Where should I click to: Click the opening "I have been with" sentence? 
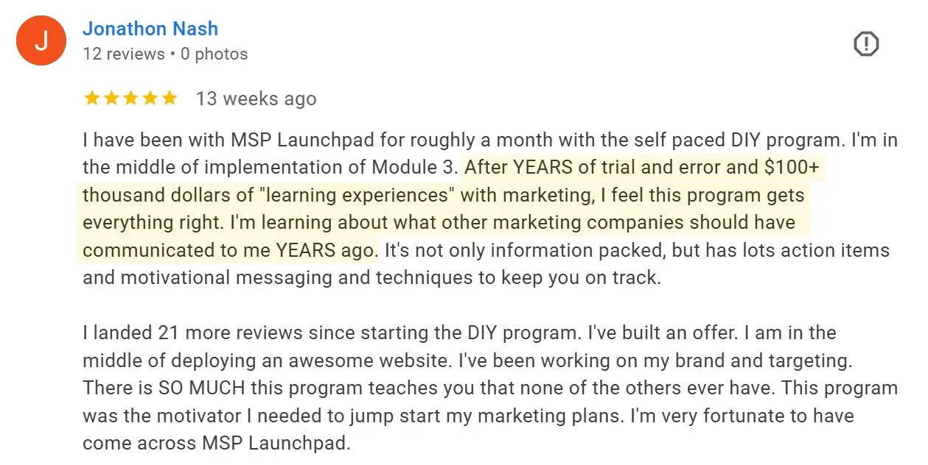(147, 140)
